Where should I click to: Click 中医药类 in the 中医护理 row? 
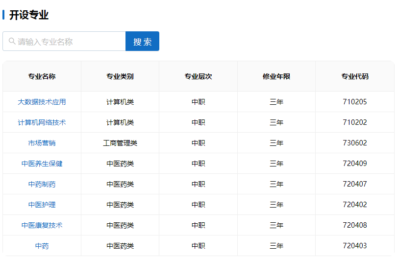pyautogui.click(x=120, y=205)
